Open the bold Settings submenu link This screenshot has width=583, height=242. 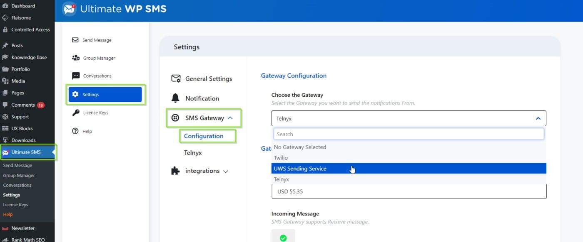click(11, 195)
